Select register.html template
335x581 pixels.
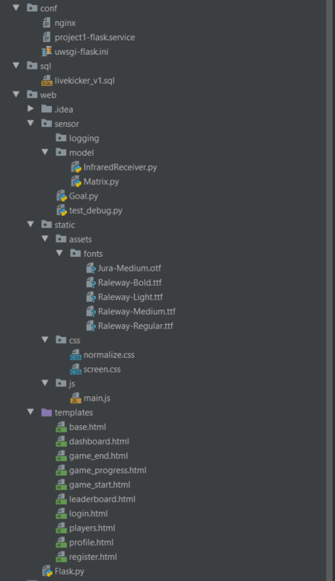[x=93, y=557]
